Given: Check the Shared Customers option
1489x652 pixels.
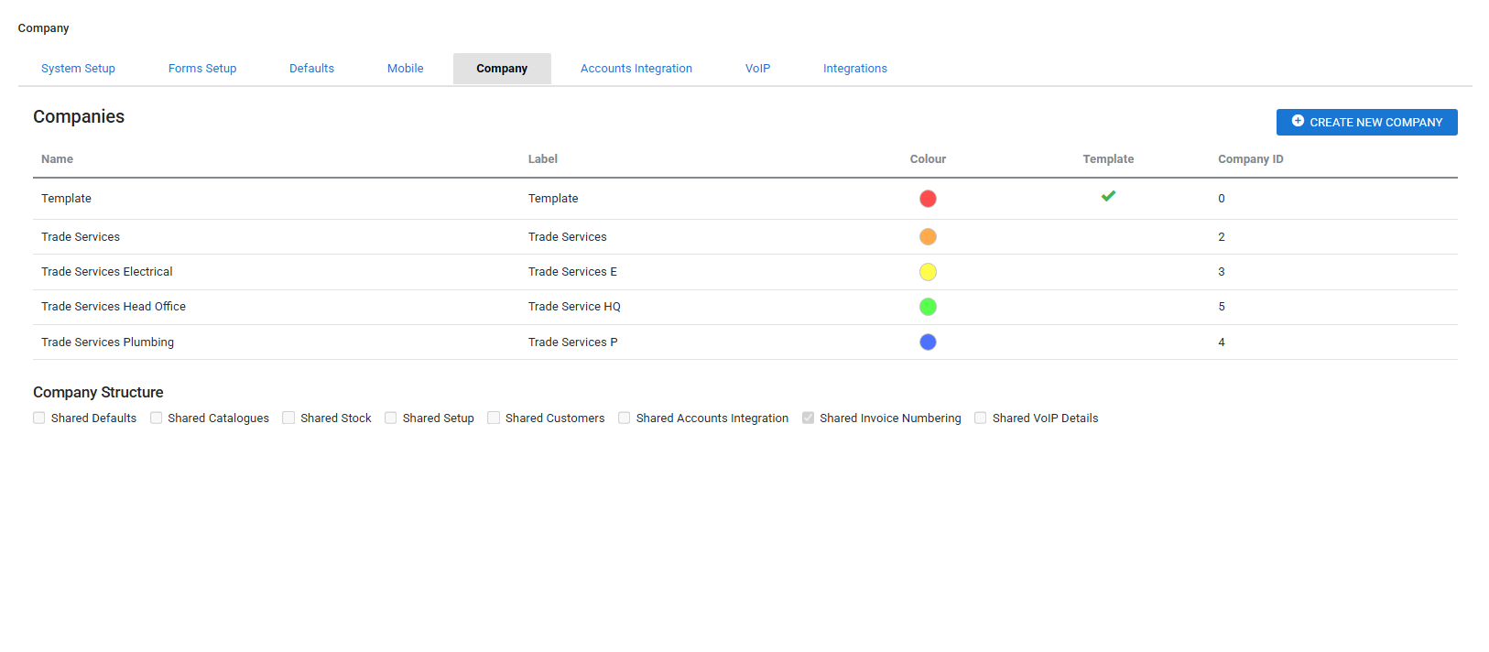Looking at the screenshot, I should tap(494, 418).
